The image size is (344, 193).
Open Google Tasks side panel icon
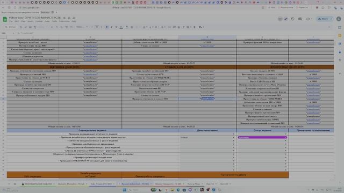tap(340, 44)
